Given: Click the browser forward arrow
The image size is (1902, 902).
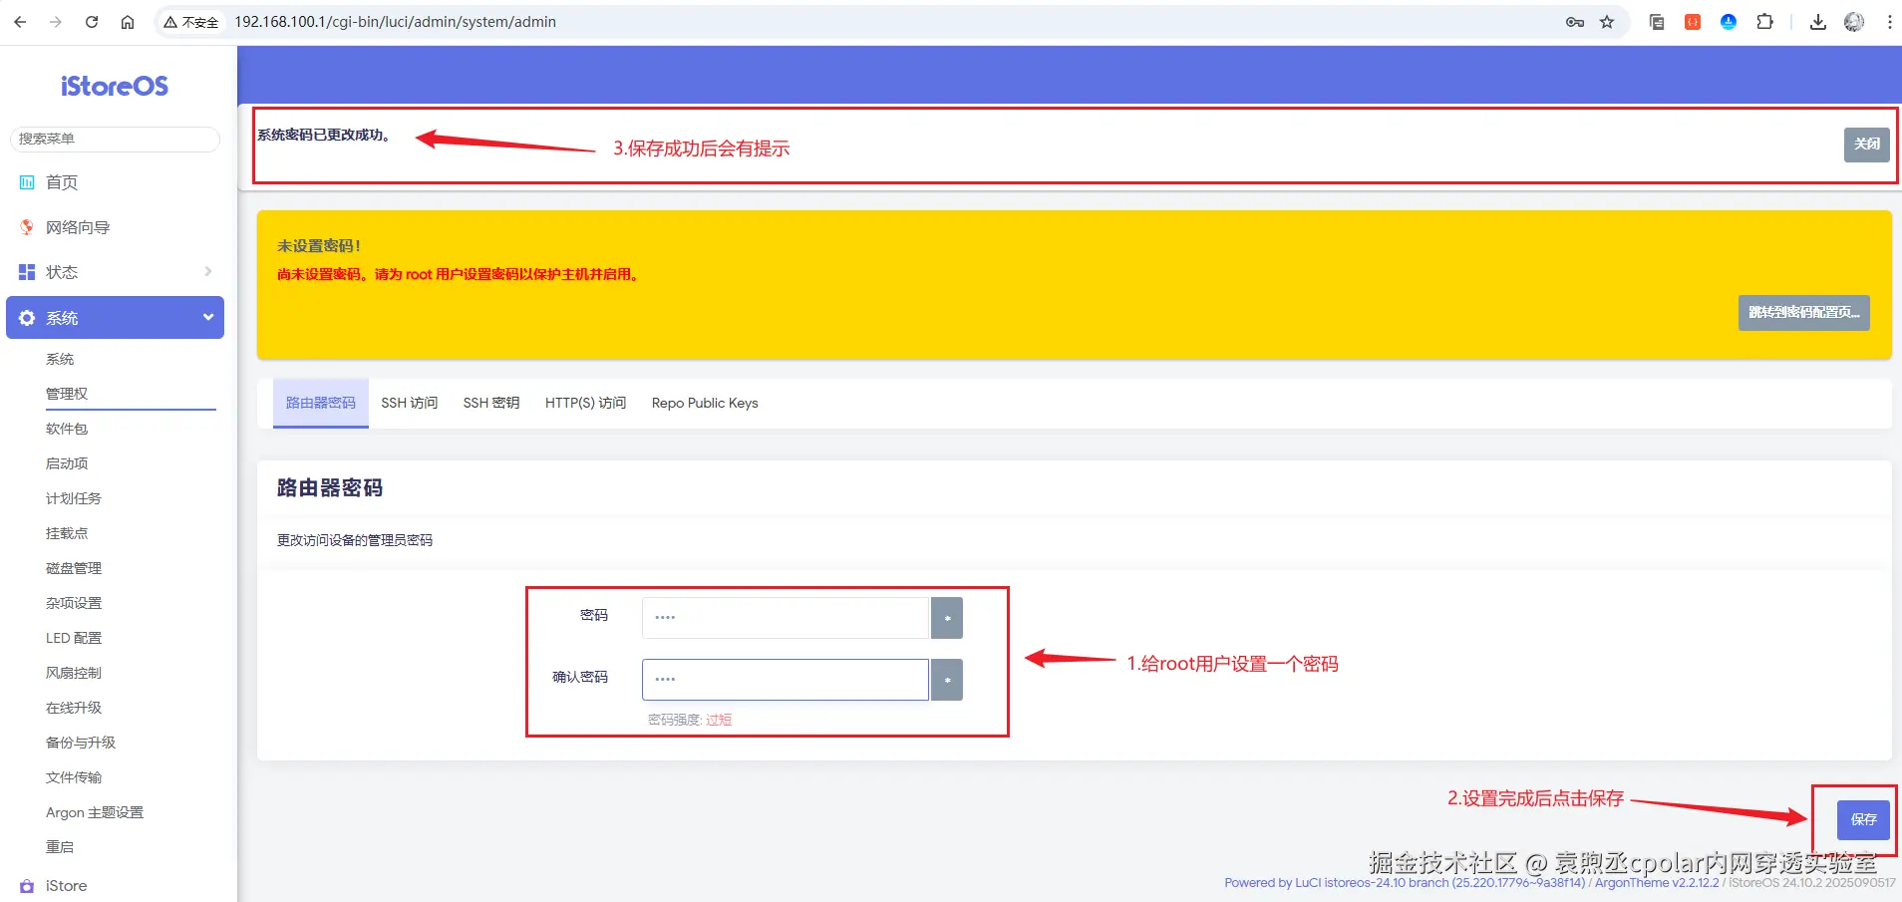Looking at the screenshot, I should pos(56,22).
